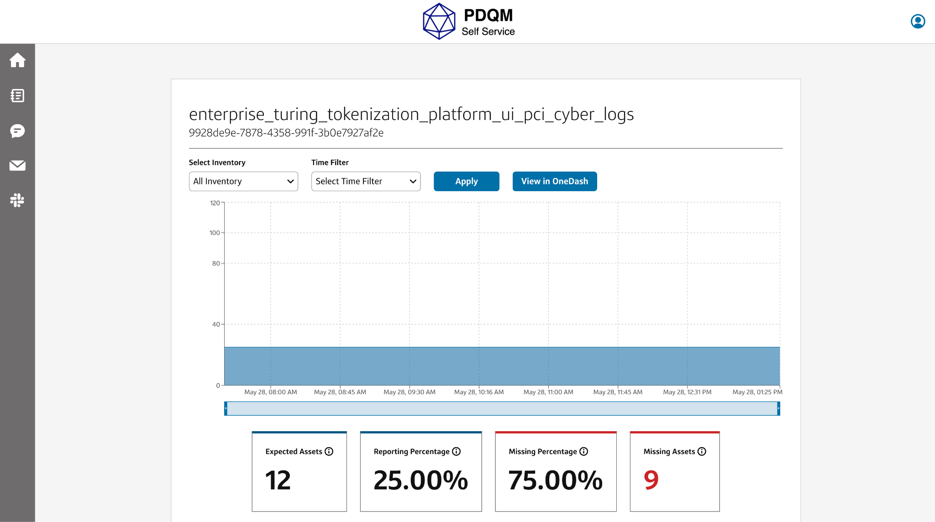The image size is (935, 522).
Task: Click the email envelope icon in the sidebar
Action: click(17, 166)
